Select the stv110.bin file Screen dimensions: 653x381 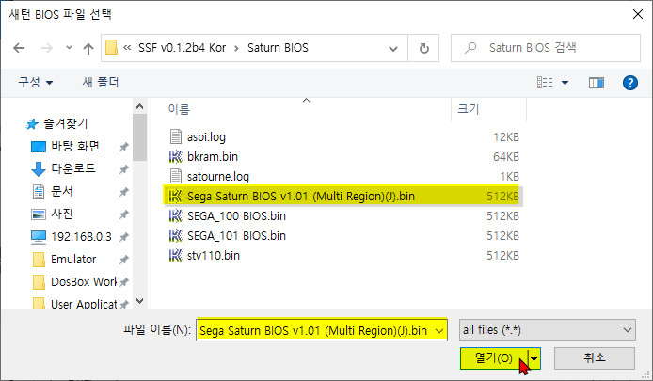pos(343,255)
